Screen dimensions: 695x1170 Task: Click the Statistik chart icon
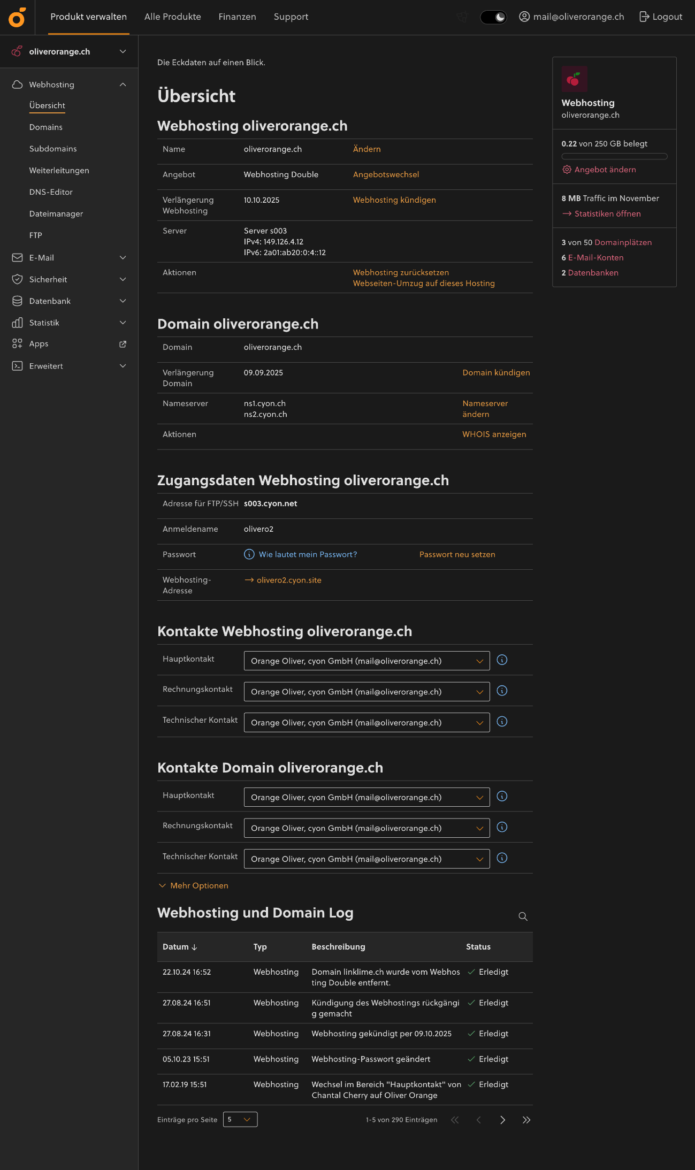click(17, 323)
